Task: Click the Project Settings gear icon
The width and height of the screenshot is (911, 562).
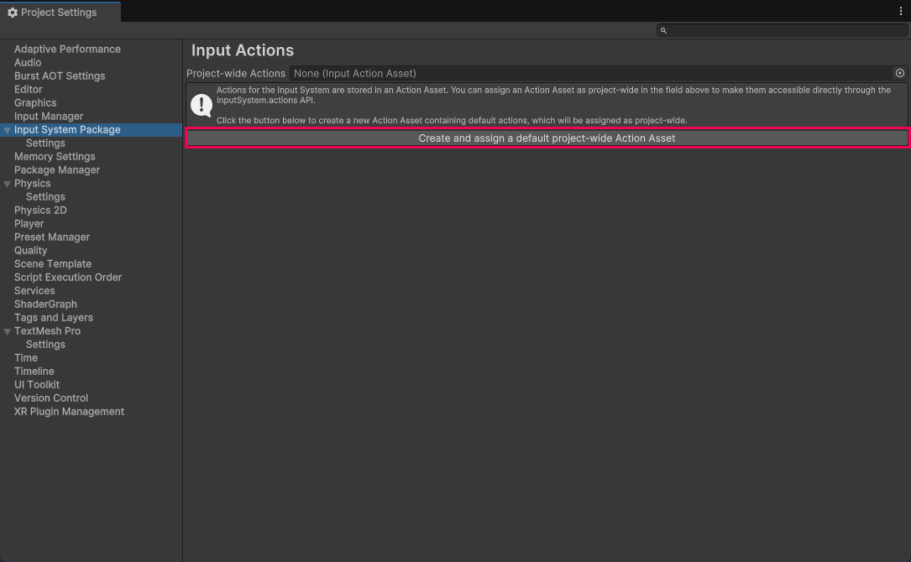Action: click(x=12, y=13)
